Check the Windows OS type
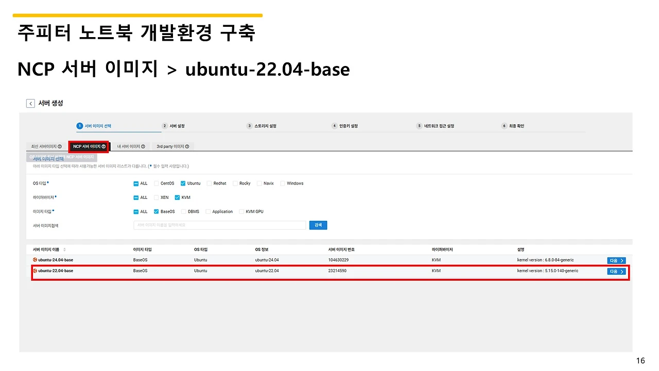 [283, 183]
